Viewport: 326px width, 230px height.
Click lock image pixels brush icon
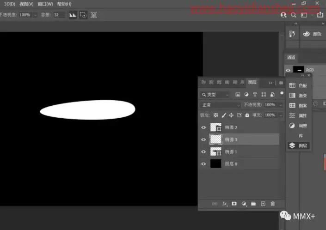(224, 115)
